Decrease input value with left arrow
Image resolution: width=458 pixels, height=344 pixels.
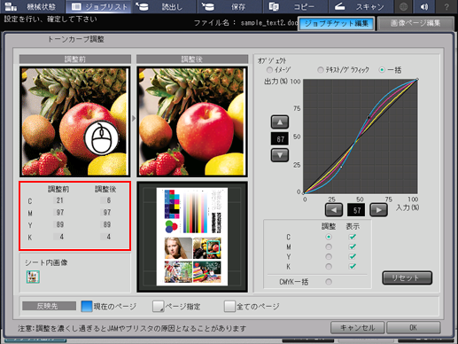tap(334, 210)
